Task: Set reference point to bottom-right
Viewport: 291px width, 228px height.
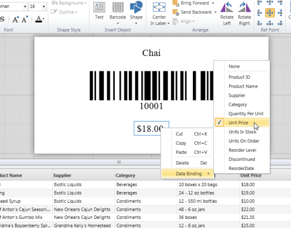Action: click(x=280, y=23)
